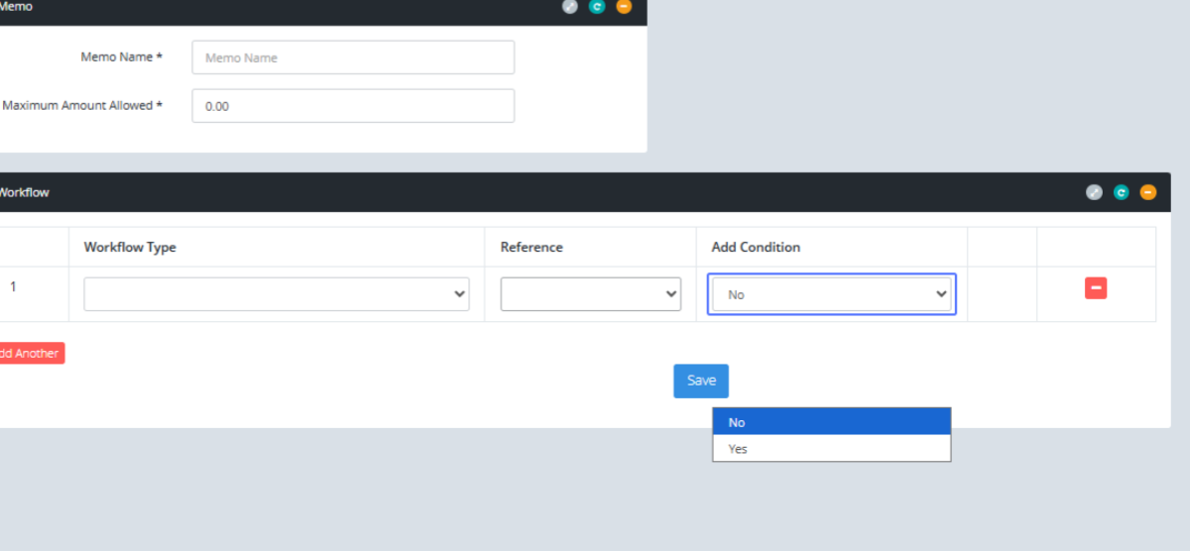Click the Maximum Amount Allowed input
The image size is (1190, 551).
353,106
